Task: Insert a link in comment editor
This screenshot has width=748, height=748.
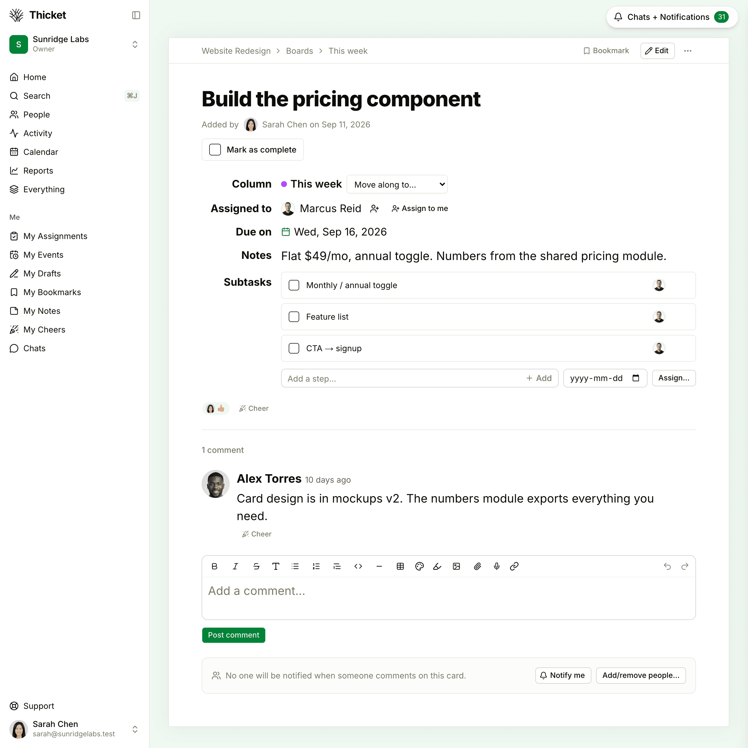Action: point(514,567)
